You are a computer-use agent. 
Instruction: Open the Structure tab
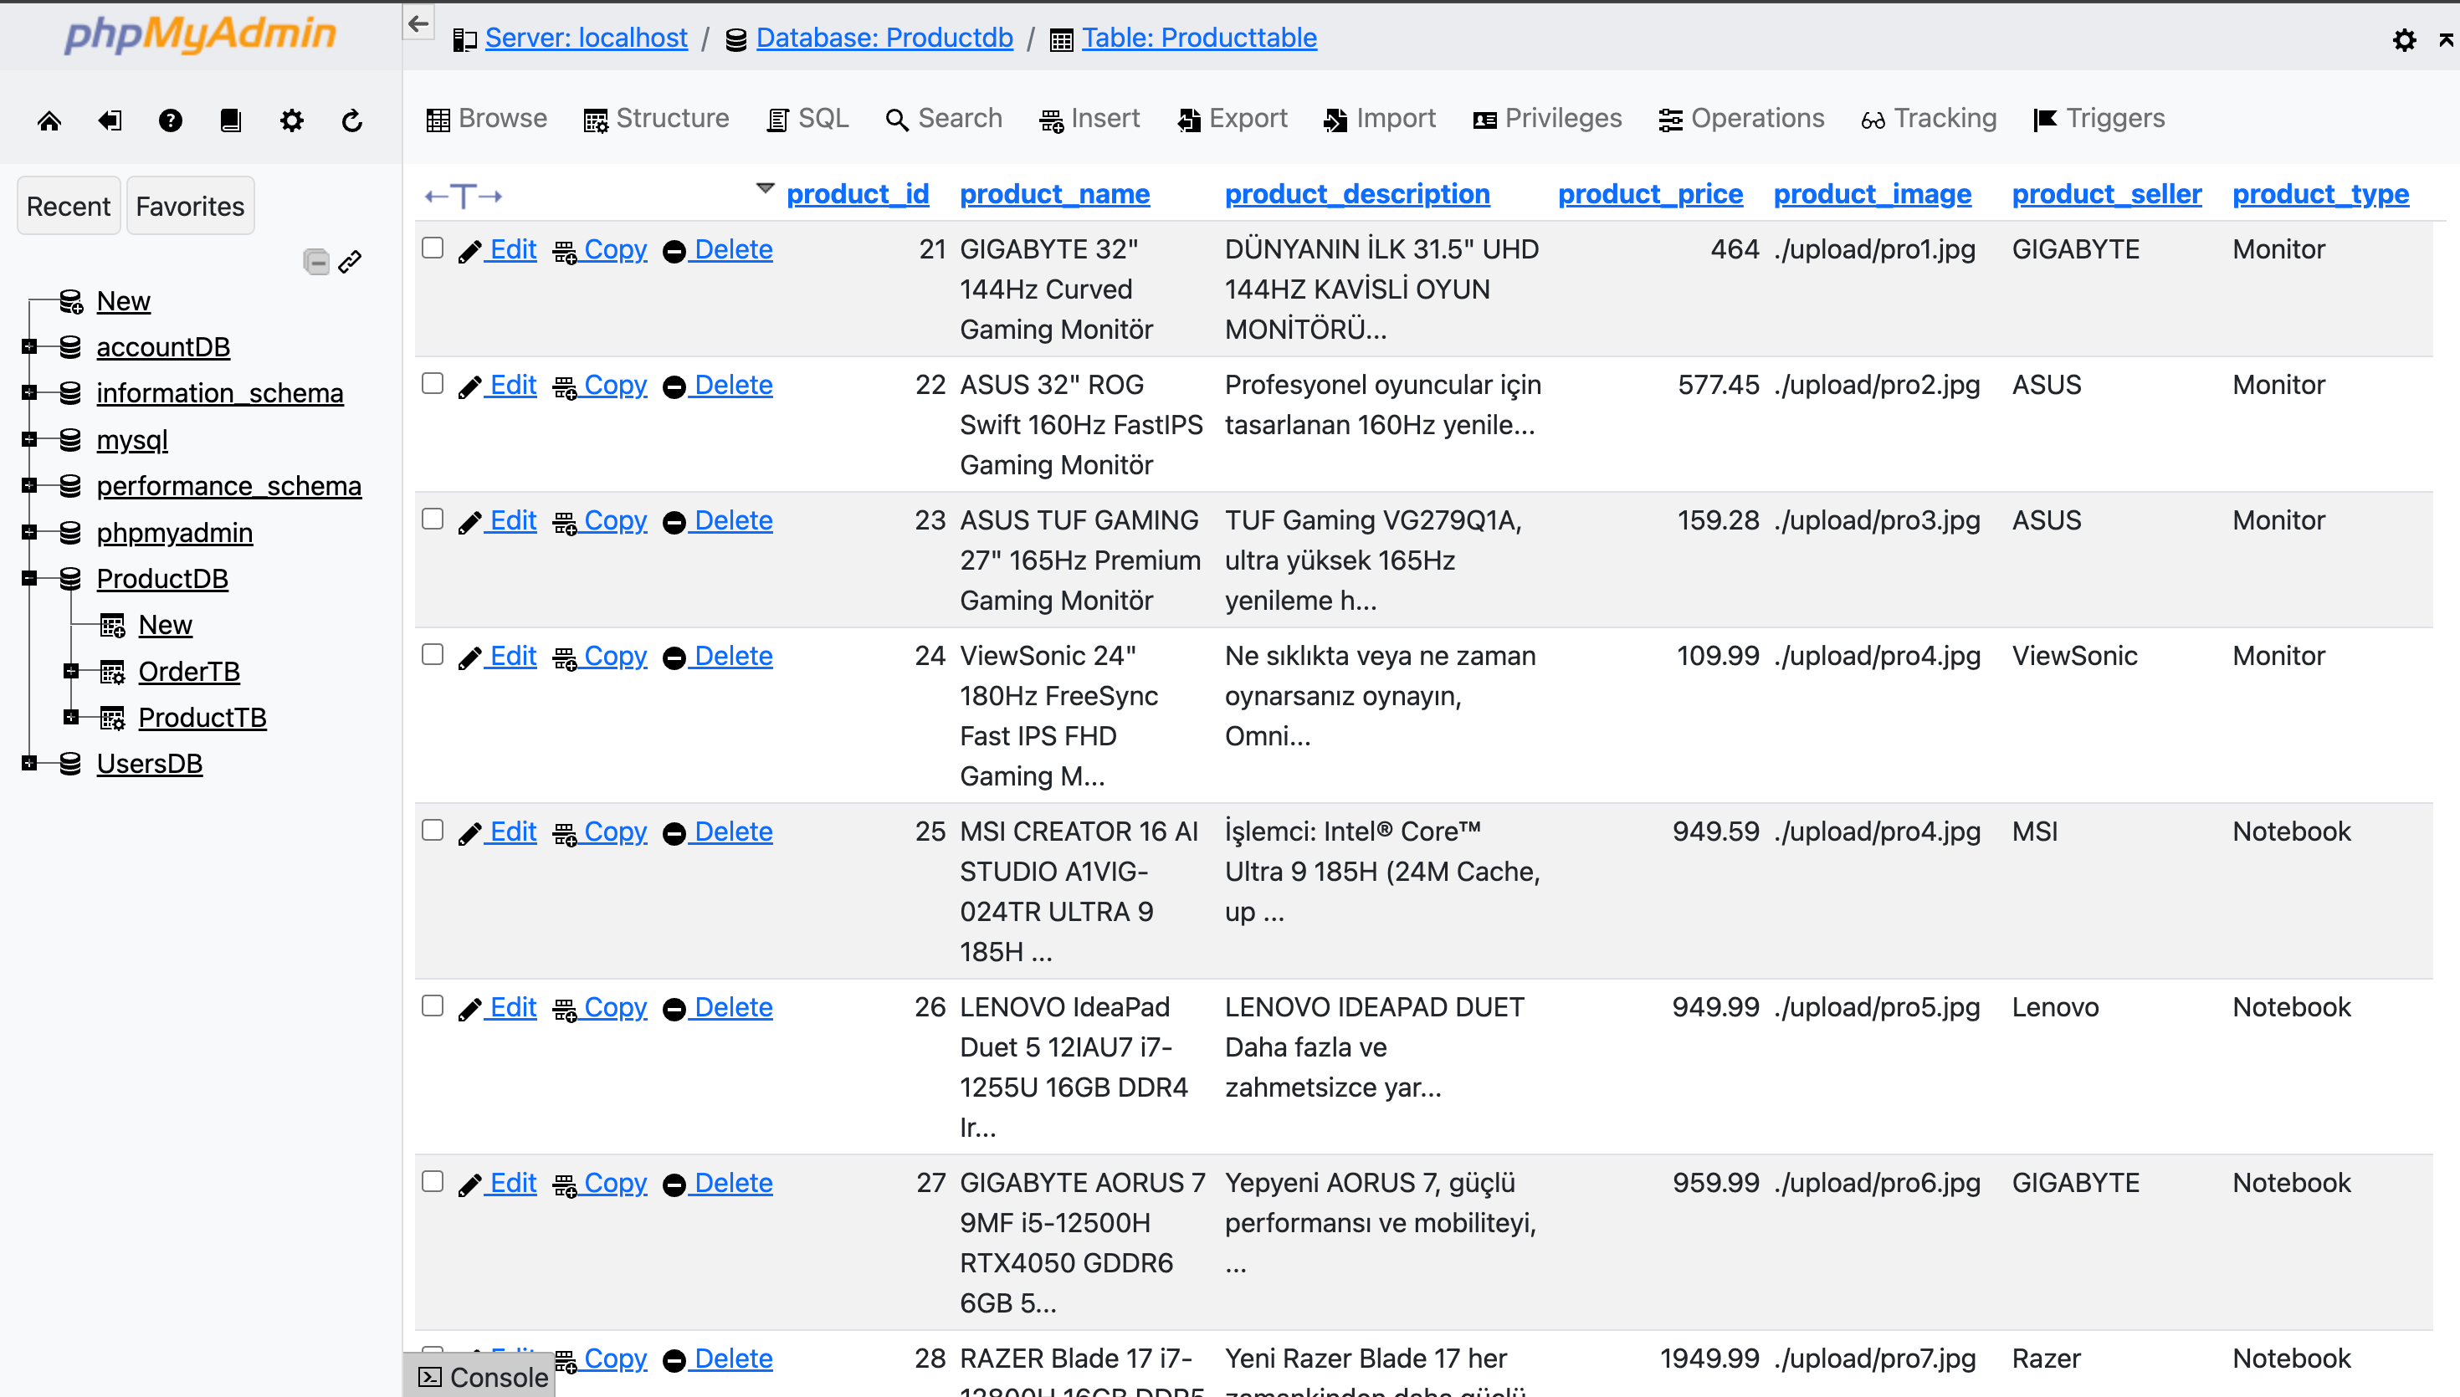coord(656,118)
